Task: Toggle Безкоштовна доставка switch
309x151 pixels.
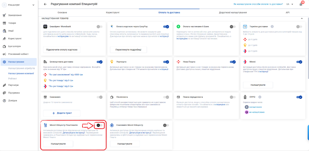Action: click(x=99, y=62)
